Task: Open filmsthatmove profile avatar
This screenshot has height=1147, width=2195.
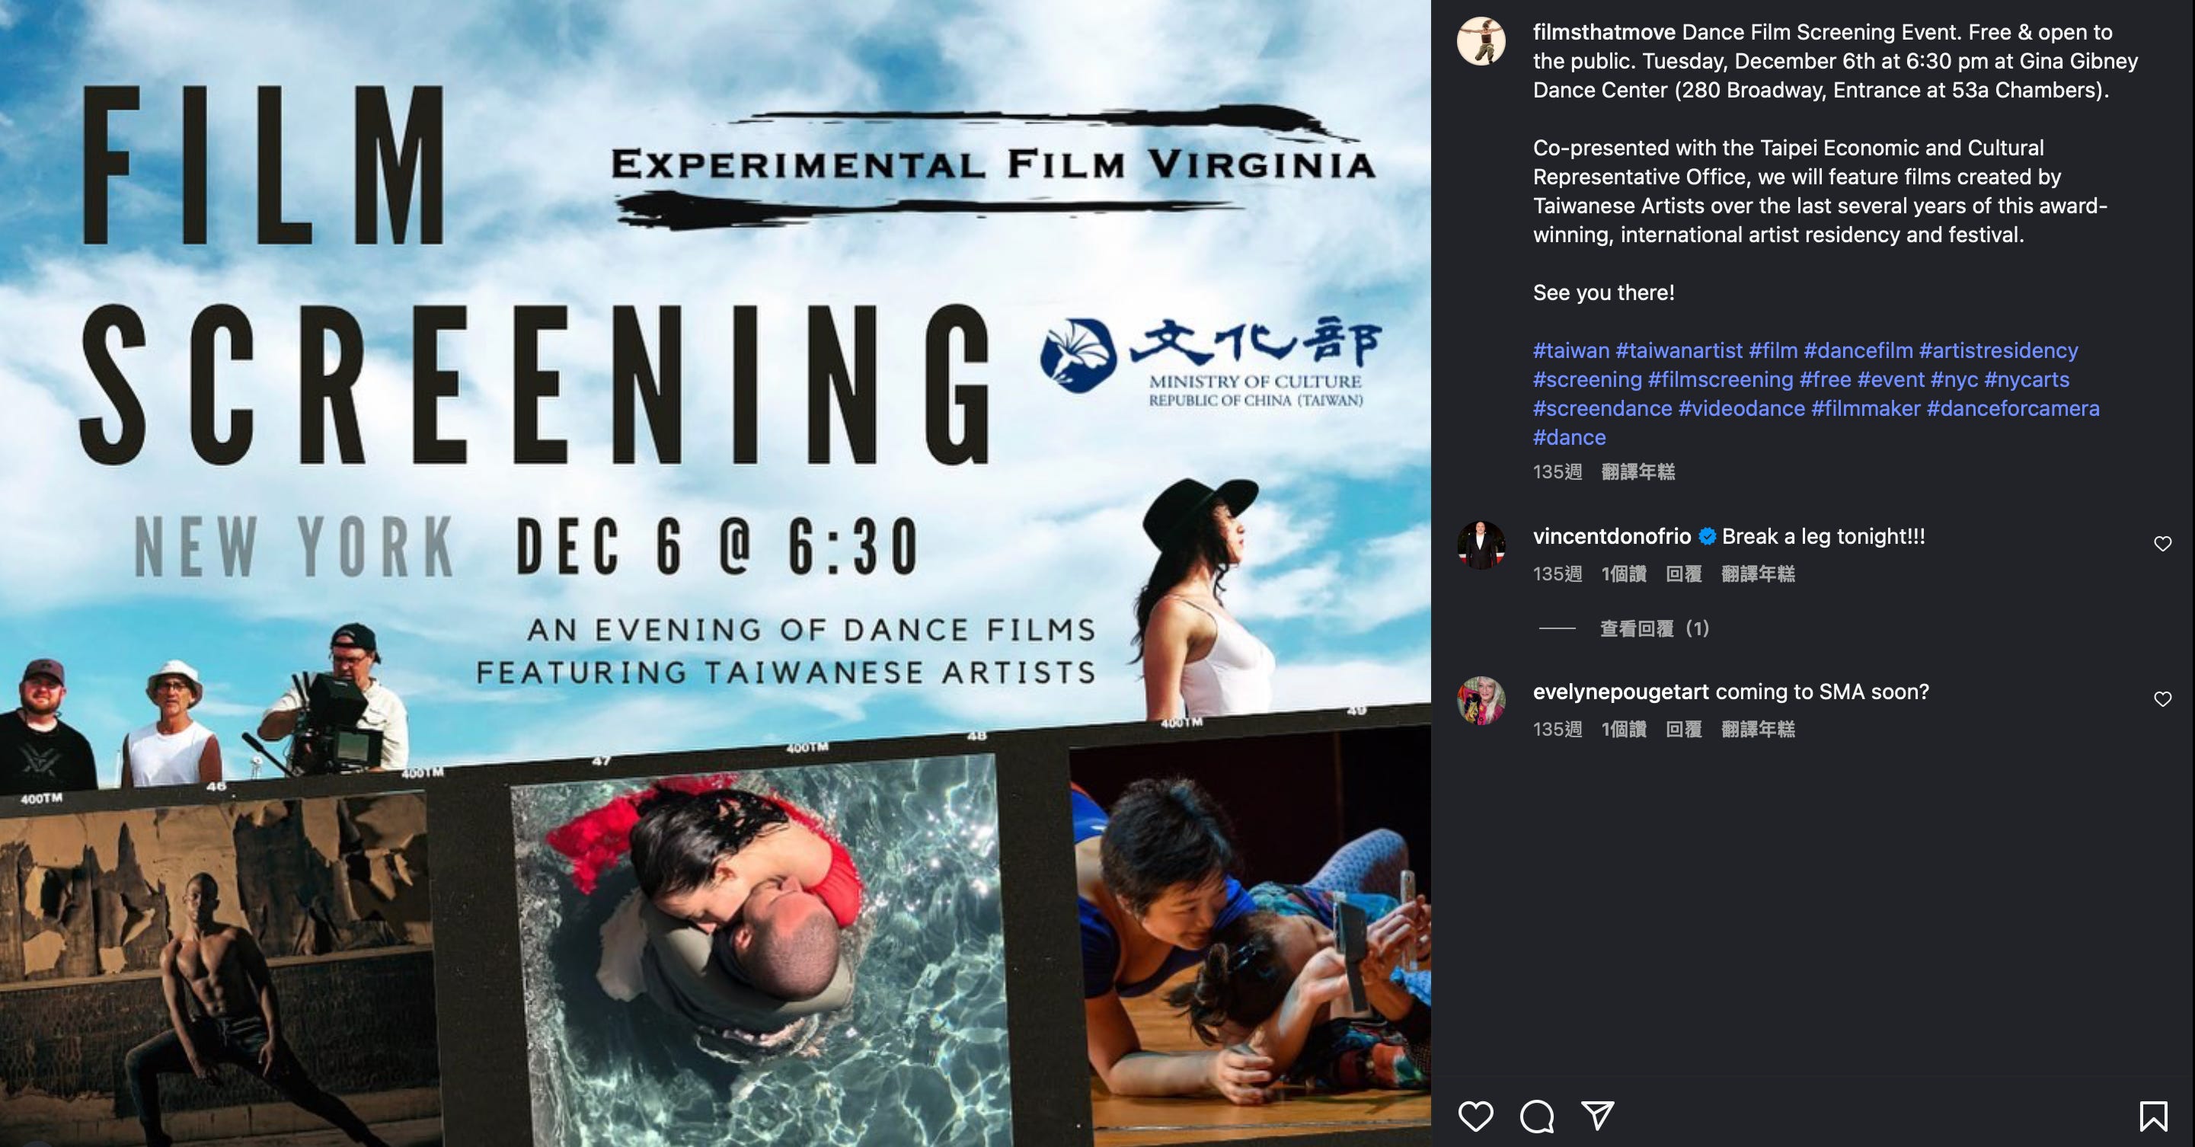Action: pyautogui.click(x=1481, y=40)
